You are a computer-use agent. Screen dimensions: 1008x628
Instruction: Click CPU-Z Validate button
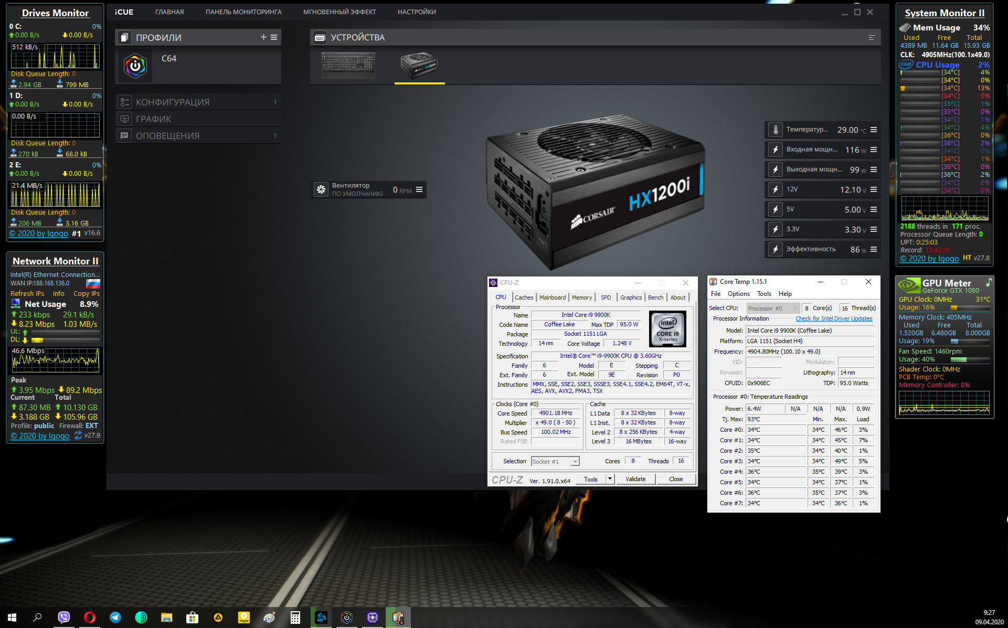[x=635, y=479]
